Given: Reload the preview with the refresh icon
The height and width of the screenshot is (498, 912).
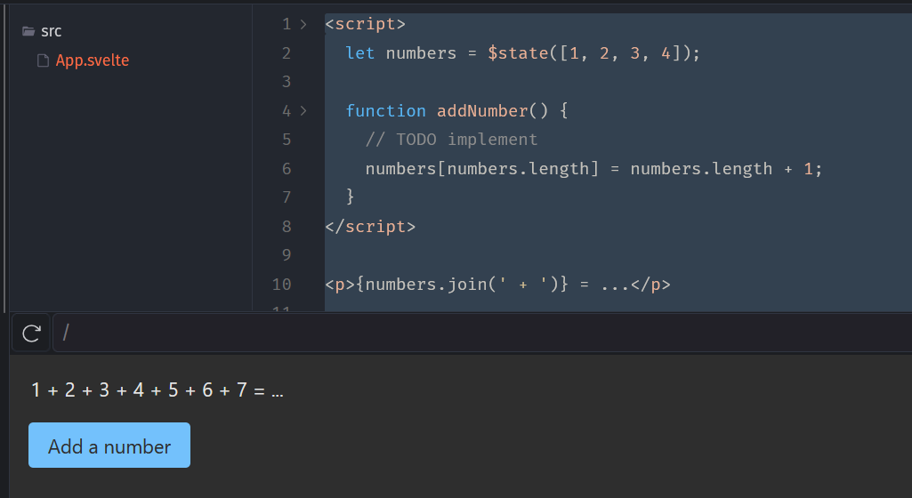Looking at the screenshot, I should (x=31, y=333).
